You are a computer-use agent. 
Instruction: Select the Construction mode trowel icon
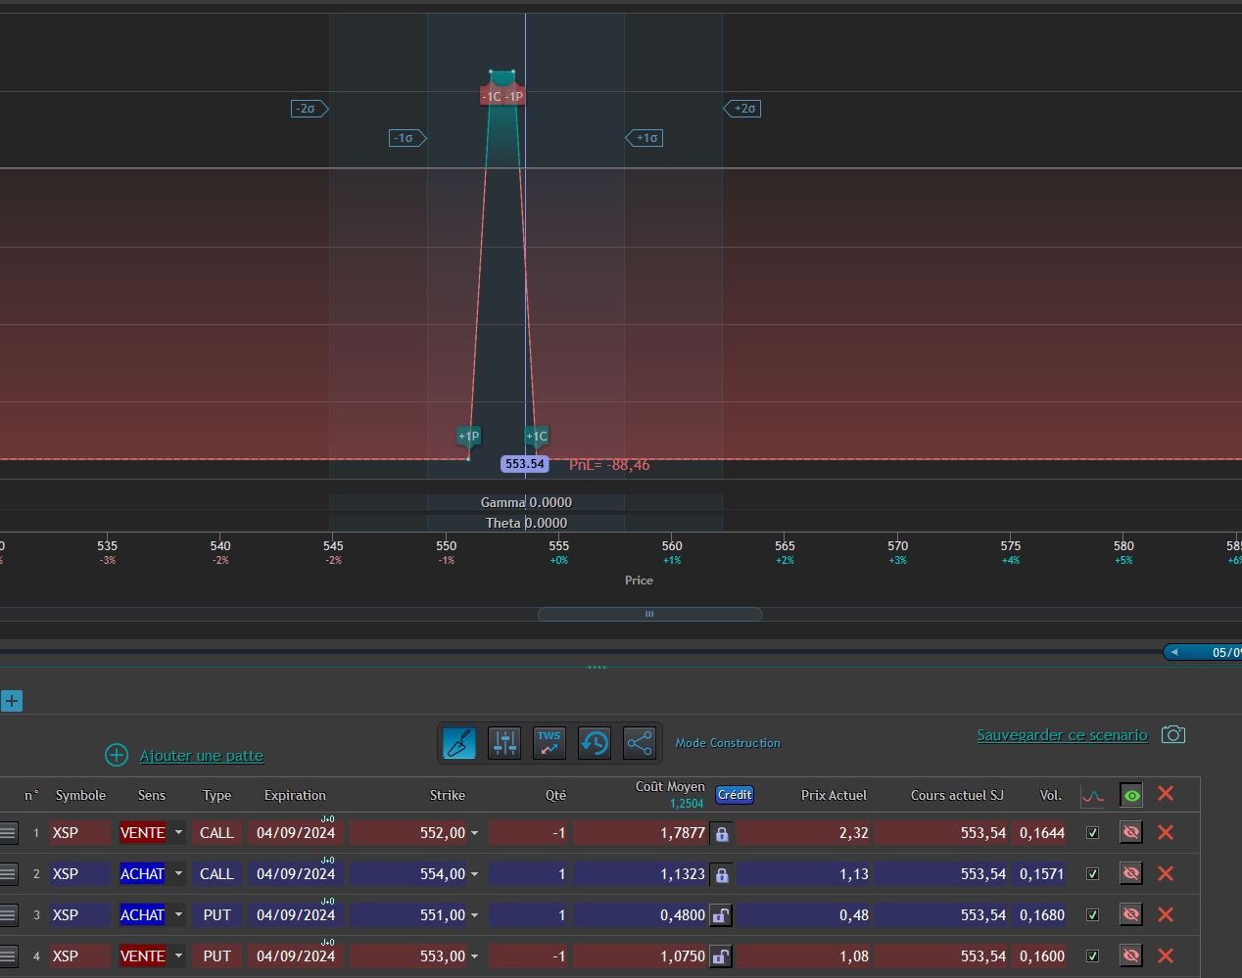point(458,743)
